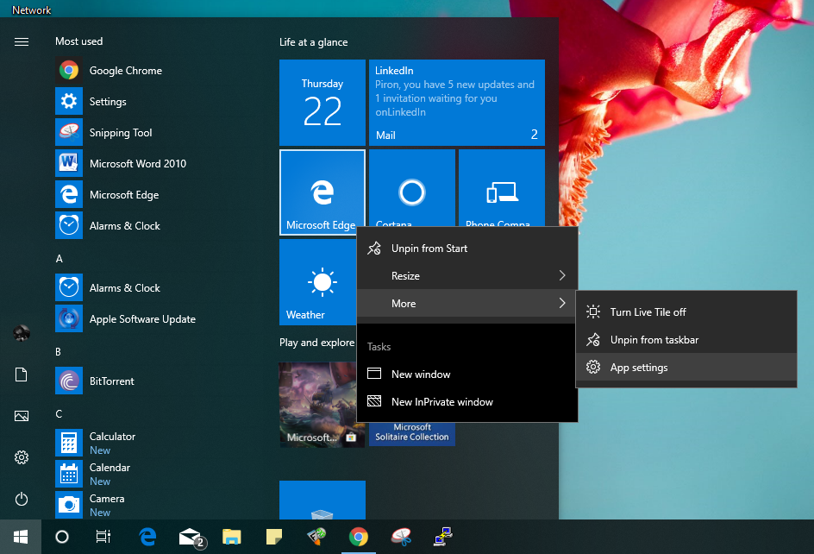
Task: Jump to letter B group header
Action: (58, 352)
